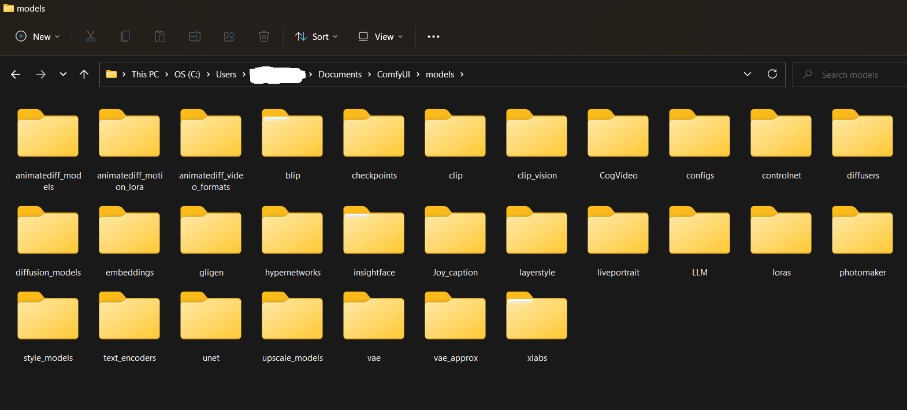Expand chevron after This PC breadcrumb
Image resolution: width=907 pixels, height=410 pixels.
point(166,74)
